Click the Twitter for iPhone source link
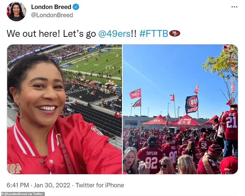This screenshot has height=196, width=245. (100, 185)
